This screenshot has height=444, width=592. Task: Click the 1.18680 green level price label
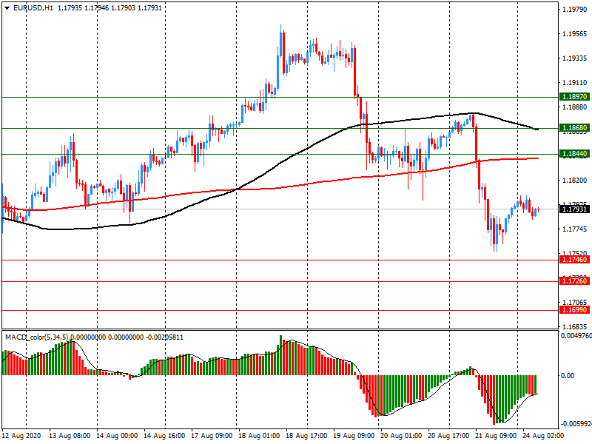[574, 127]
